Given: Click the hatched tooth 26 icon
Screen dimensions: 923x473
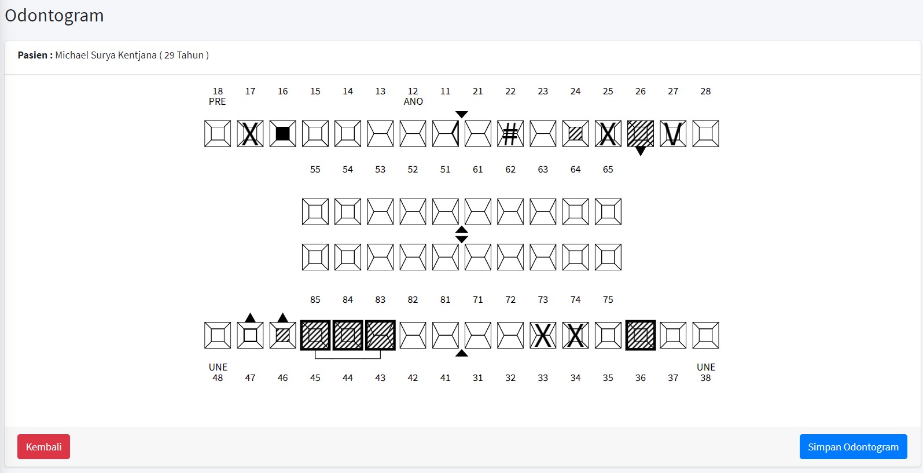Looking at the screenshot, I should click(x=641, y=134).
